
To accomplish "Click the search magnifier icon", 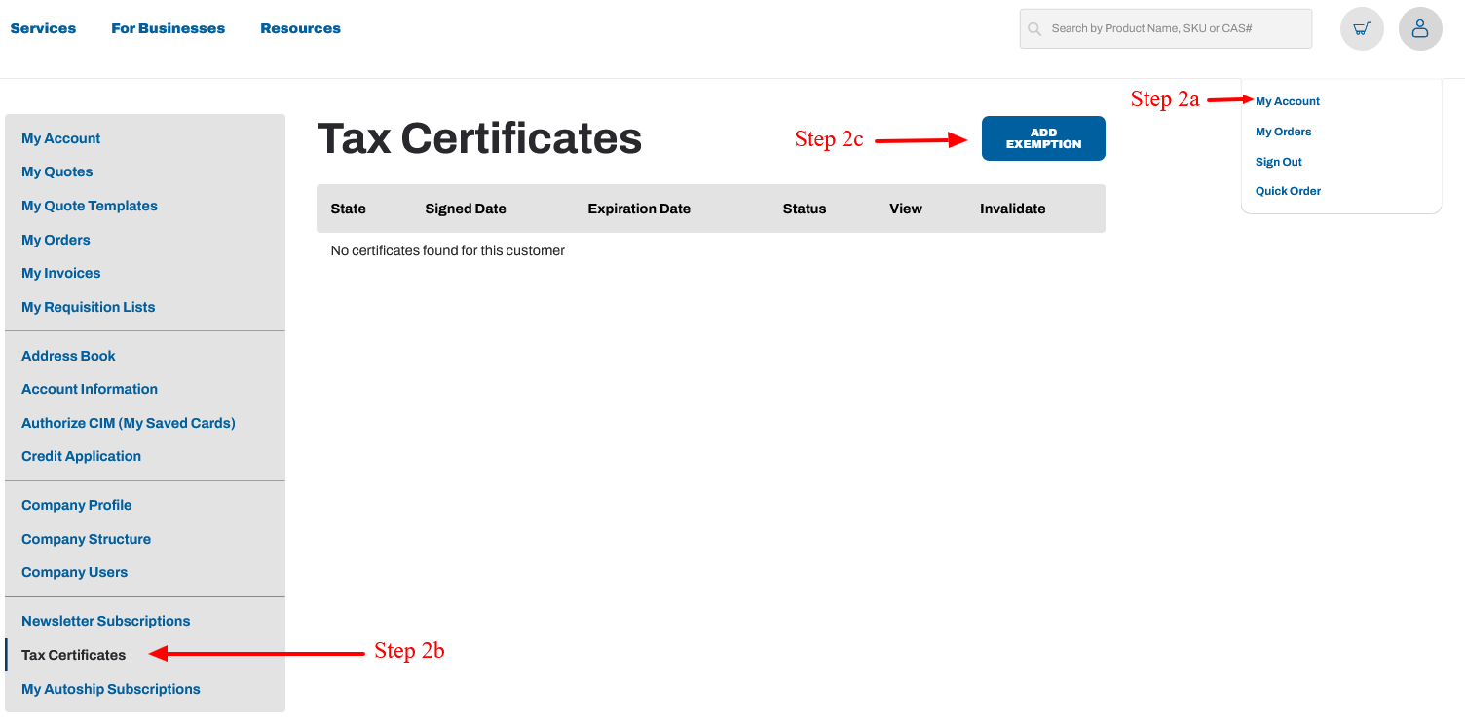I will (x=1034, y=29).
